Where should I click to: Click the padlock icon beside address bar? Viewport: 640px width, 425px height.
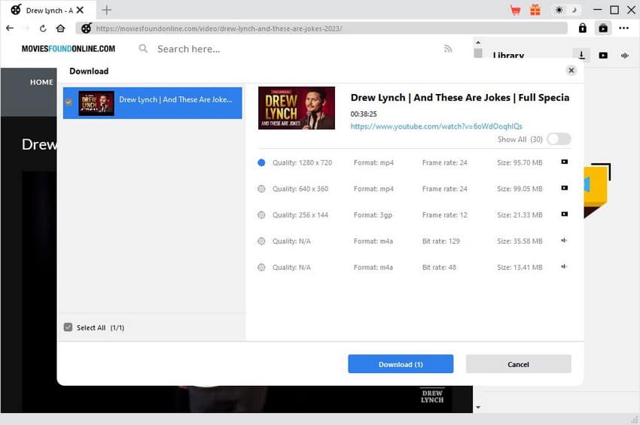582,28
